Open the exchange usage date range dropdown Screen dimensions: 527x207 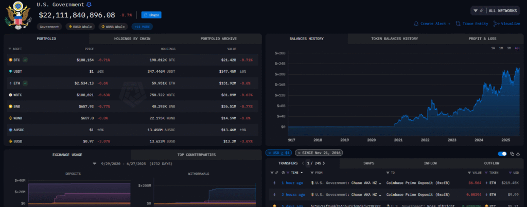point(95,164)
